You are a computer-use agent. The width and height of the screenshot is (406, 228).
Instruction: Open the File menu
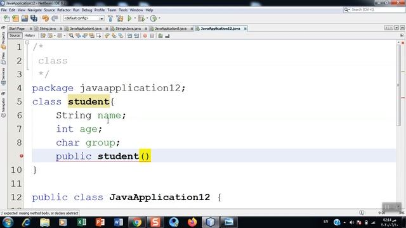click(x=4, y=10)
